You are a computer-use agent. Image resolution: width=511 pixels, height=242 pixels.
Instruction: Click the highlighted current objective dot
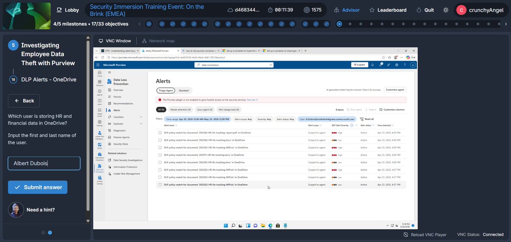[339, 24]
